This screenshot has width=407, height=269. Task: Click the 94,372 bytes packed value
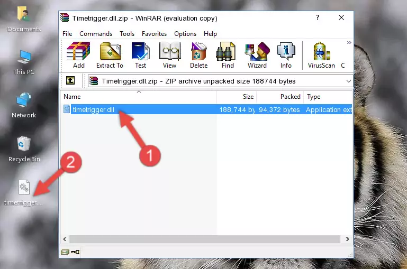(x=279, y=109)
